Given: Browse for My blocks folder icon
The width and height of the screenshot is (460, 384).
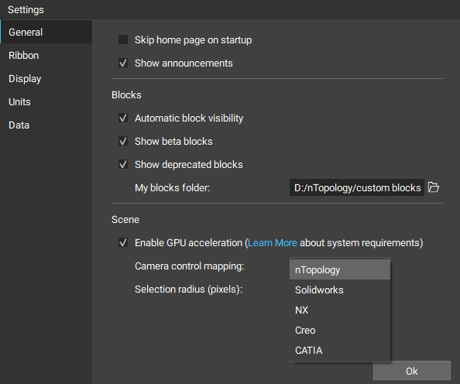Looking at the screenshot, I should (434, 187).
